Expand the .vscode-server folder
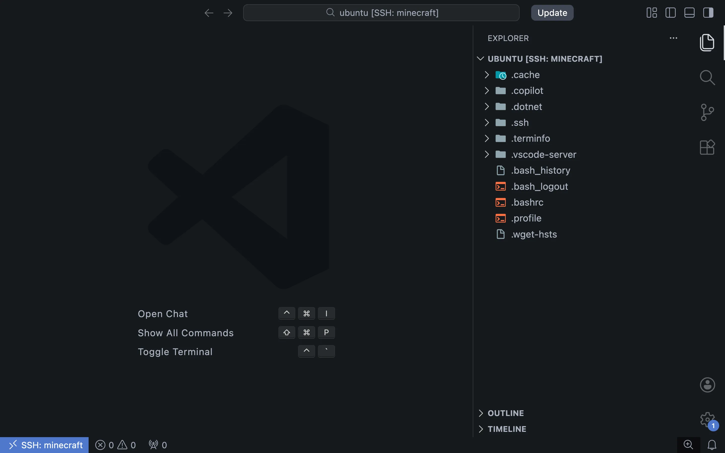Image resolution: width=725 pixels, height=453 pixels. click(486, 154)
